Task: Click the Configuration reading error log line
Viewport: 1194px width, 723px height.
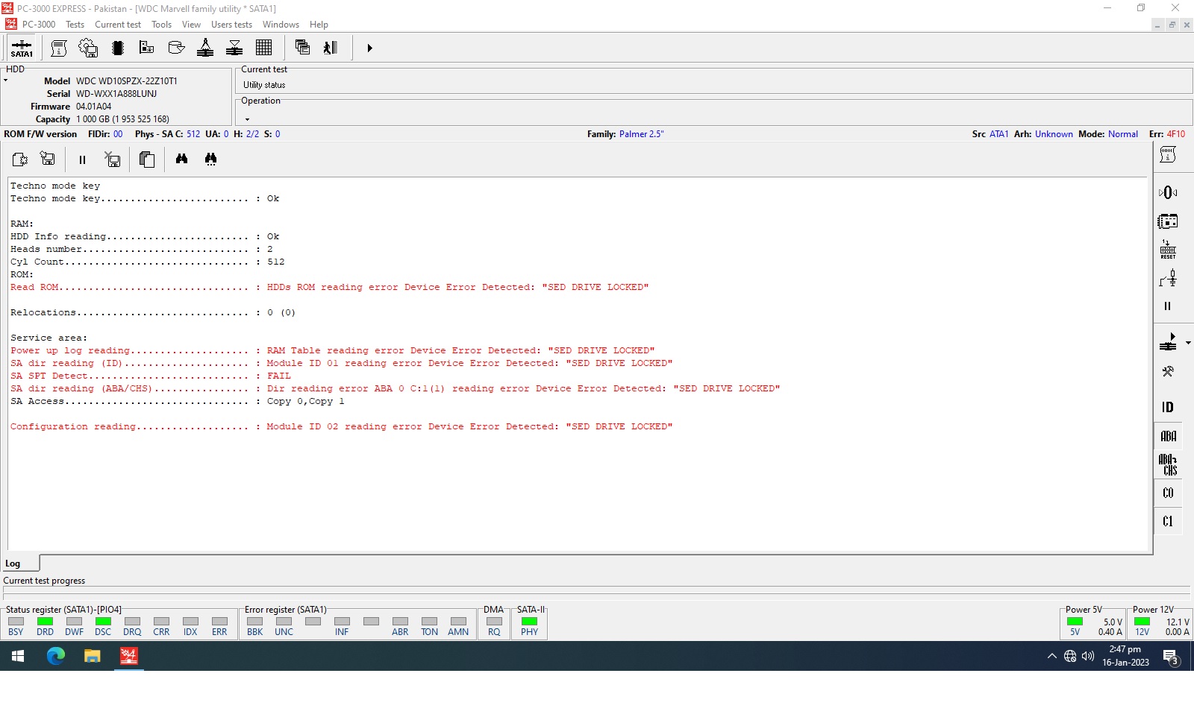Action: 341,427
